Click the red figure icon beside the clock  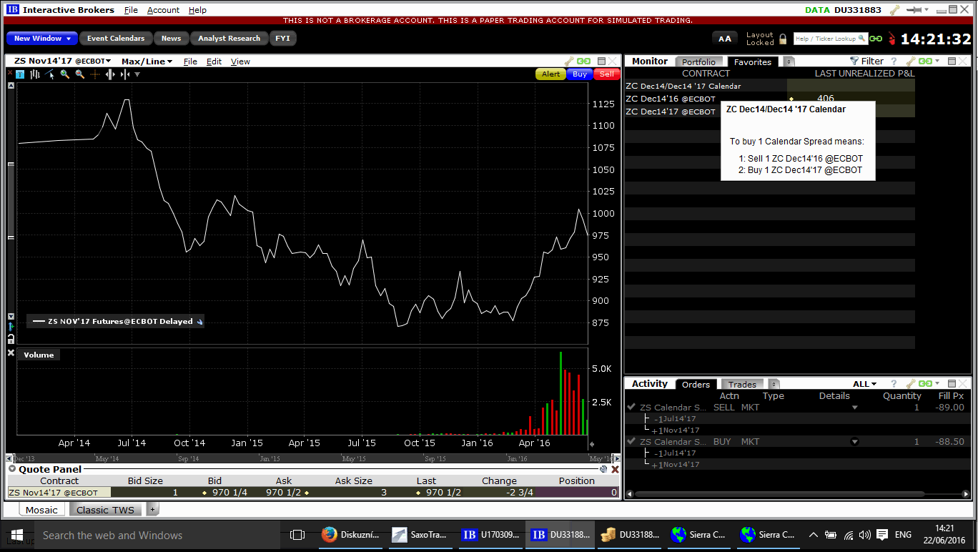[x=891, y=39]
